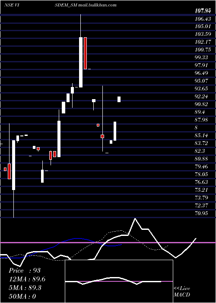Click the 99.33 price level label

[x=201, y=58]
